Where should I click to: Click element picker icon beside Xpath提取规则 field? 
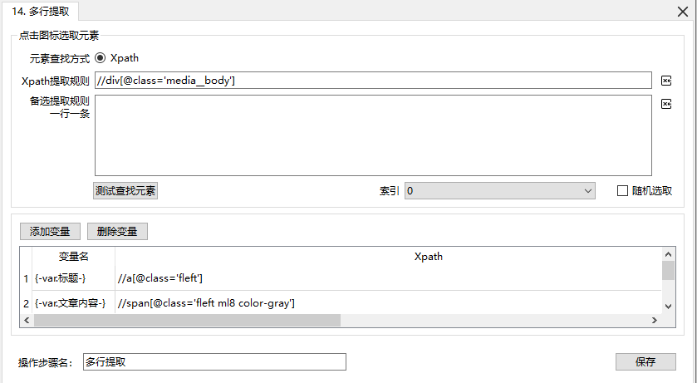[665, 81]
